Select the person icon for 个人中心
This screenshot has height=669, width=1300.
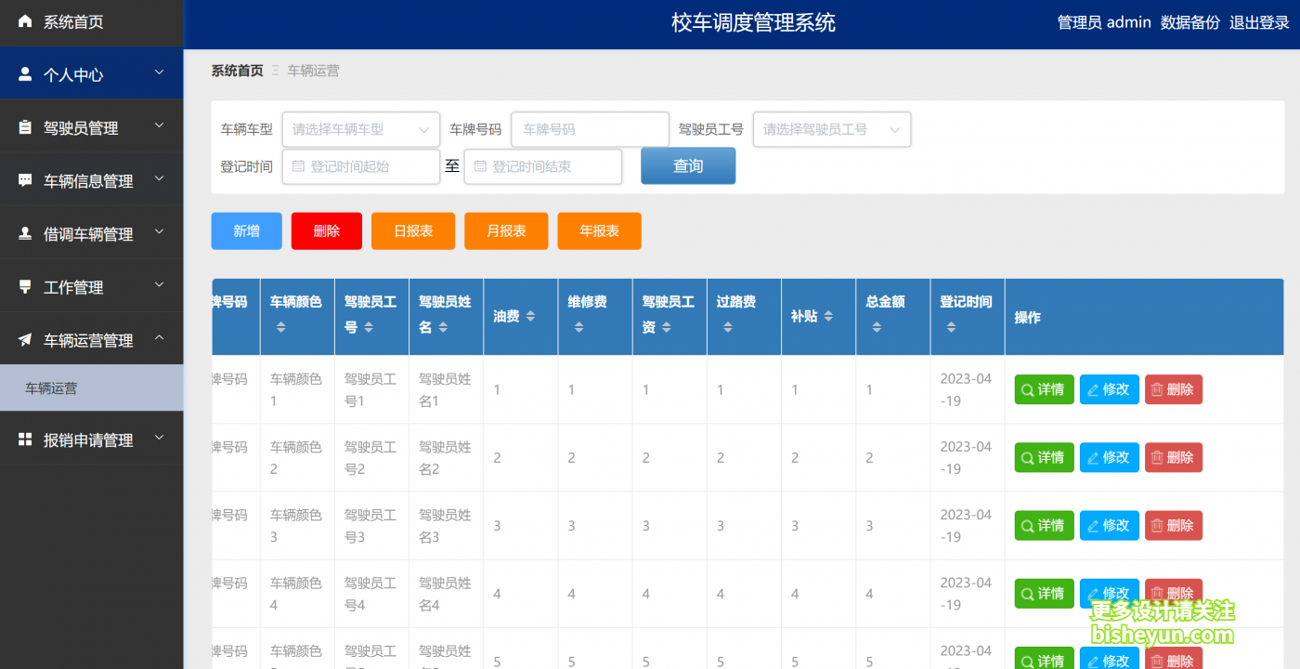[x=24, y=73]
